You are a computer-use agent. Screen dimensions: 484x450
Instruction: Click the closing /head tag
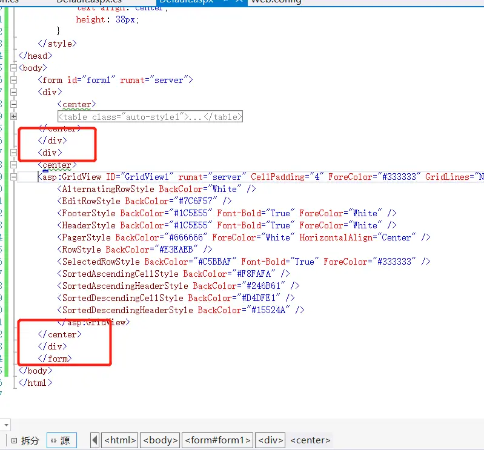(35, 56)
